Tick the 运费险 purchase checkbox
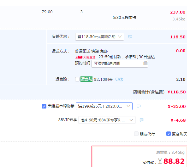 (x=77, y=79)
